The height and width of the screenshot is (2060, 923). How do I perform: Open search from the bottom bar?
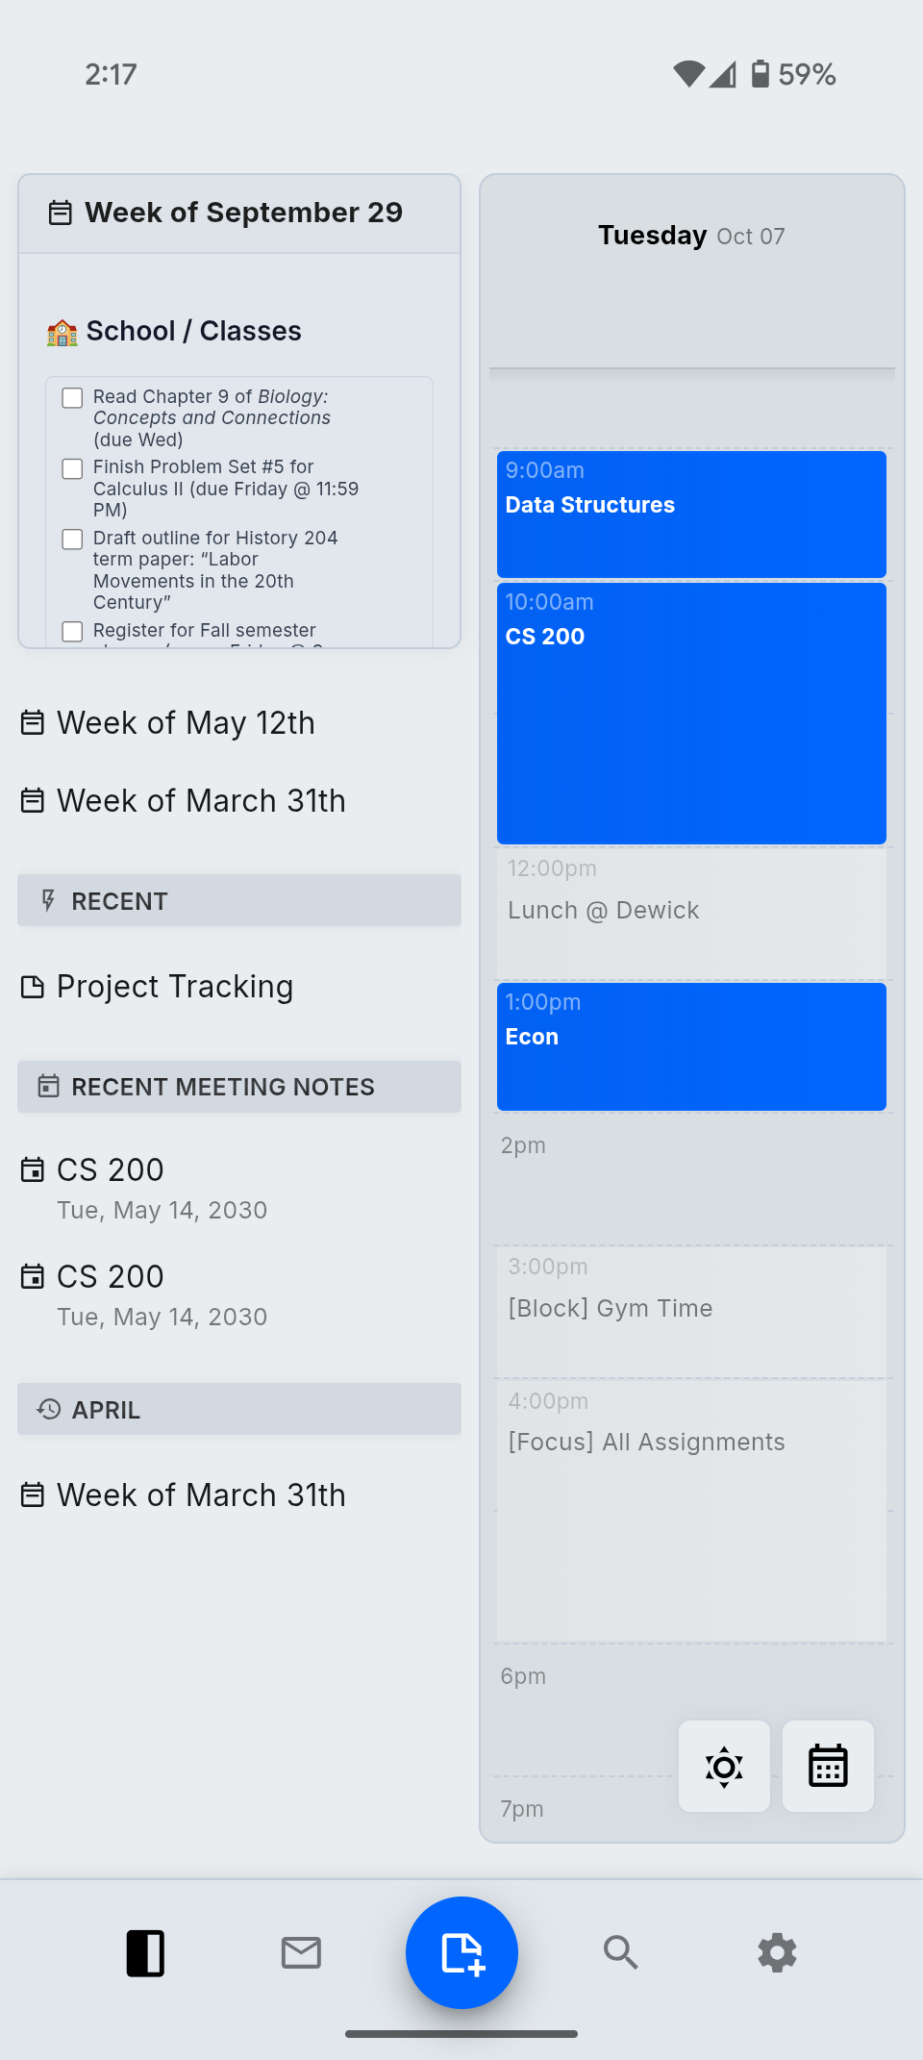[x=621, y=1952]
